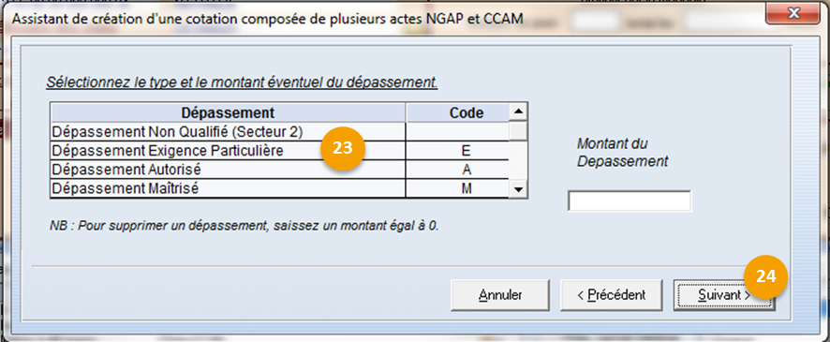Click the orange 24 step marker
Viewport: 830px width, 342px height.
765,277
